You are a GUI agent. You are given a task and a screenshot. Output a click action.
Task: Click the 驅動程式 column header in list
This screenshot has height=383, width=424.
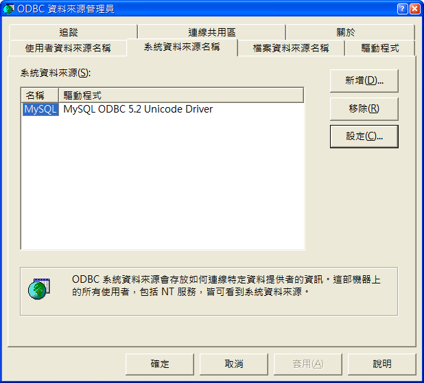pyautogui.click(x=181, y=95)
